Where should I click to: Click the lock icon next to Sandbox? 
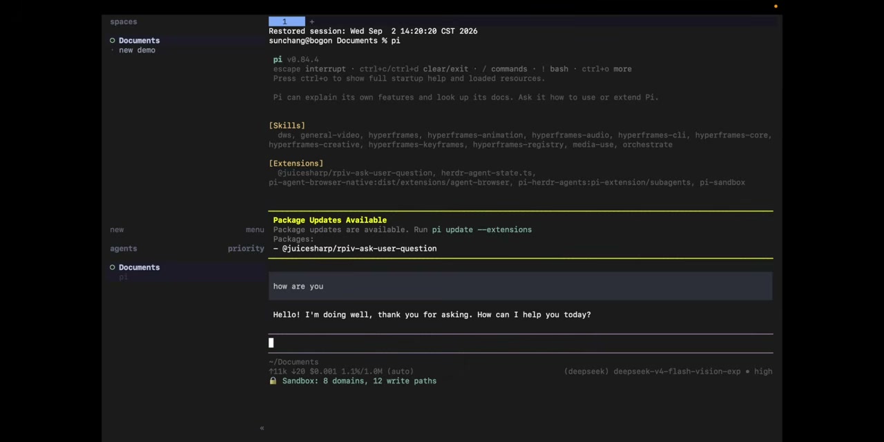tap(273, 381)
